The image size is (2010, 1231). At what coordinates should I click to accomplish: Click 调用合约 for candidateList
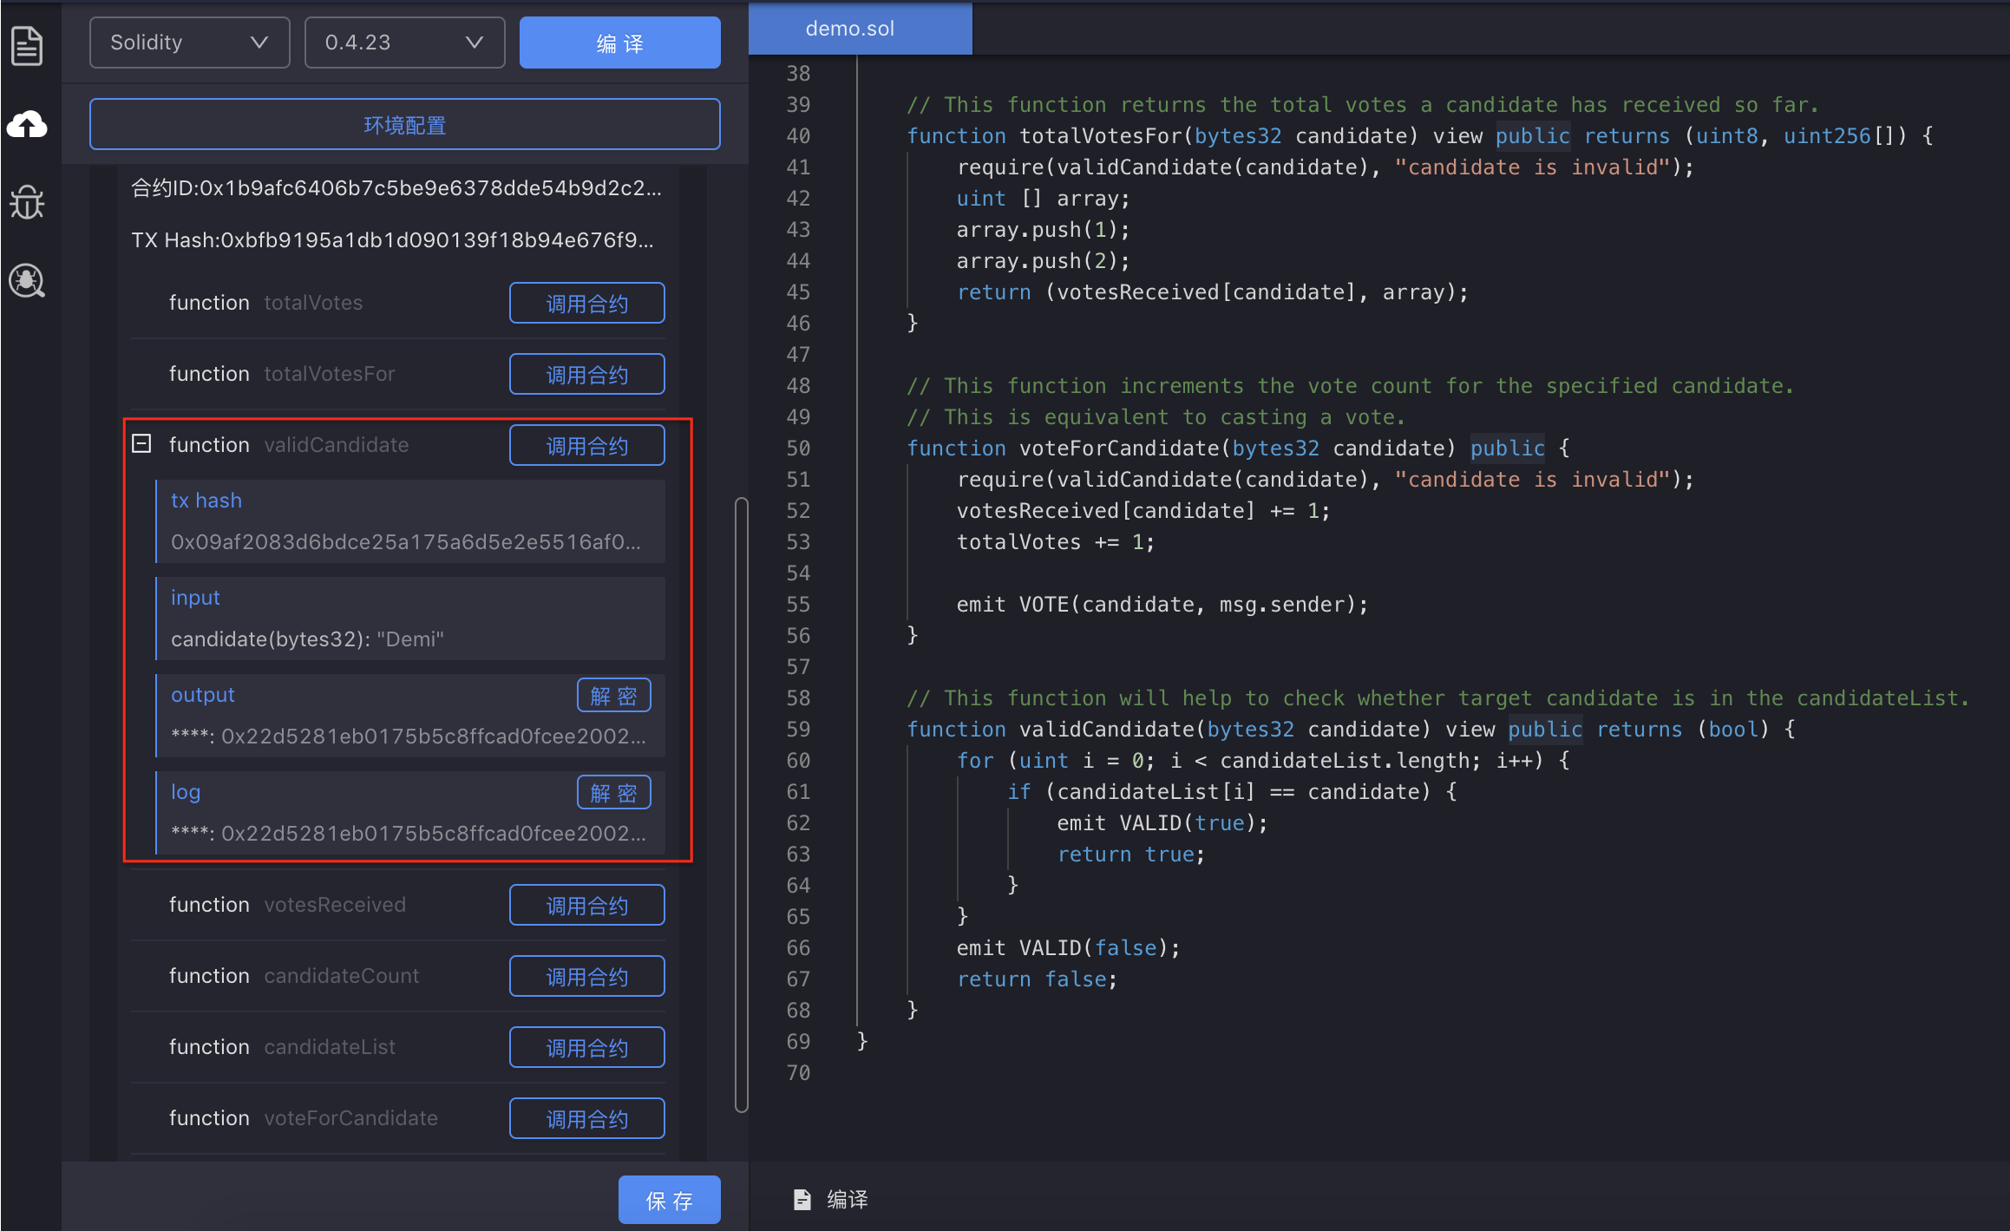(586, 1047)
